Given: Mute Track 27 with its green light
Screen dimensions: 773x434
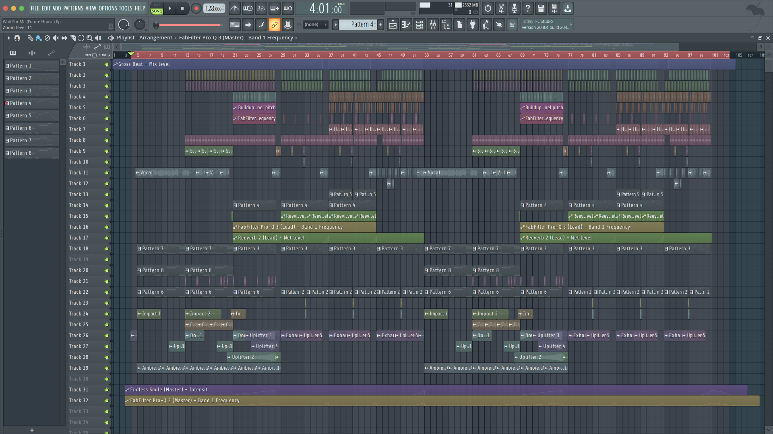Looking at the screenshot, I should click(107, 346).
